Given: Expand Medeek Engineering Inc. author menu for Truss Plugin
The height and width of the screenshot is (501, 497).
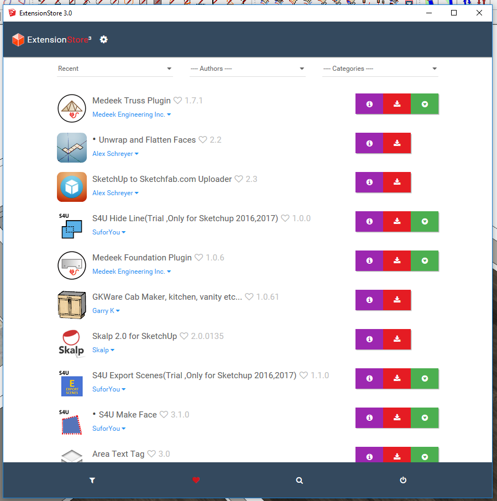Looking at the screenshot, I should point(132,114).
